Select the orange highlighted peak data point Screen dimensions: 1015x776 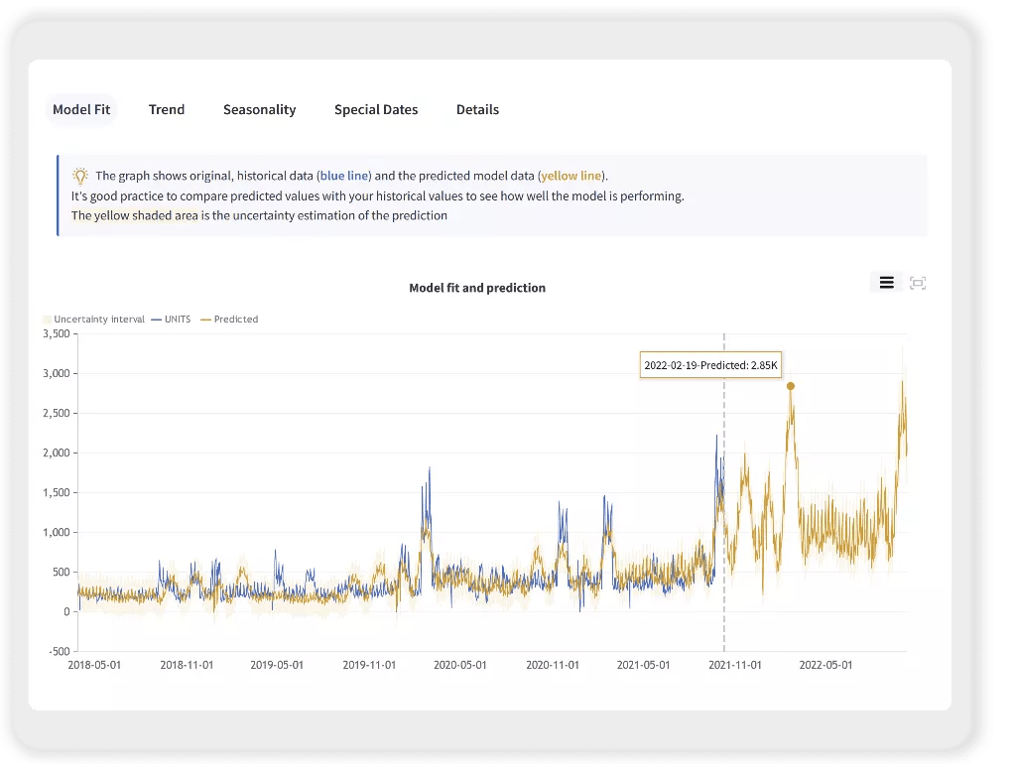(x=790, y=387)
